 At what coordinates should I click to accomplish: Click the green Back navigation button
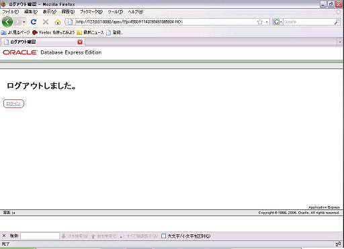click(7, 21)
